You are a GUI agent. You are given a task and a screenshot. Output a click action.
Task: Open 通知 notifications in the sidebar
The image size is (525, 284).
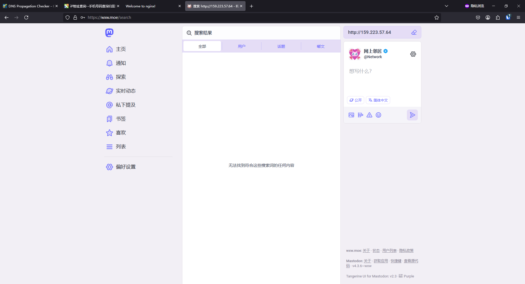pyautogui.click(x=121, y=63)
